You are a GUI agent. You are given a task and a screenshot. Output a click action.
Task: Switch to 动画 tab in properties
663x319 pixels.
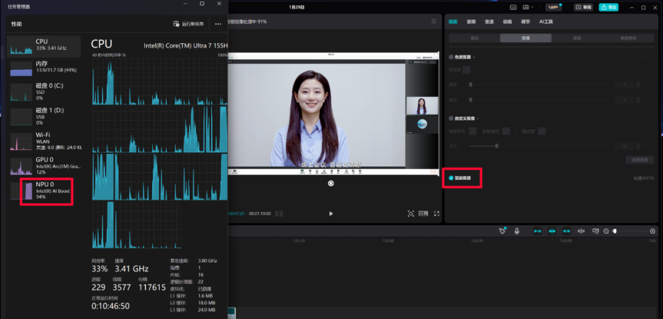508,22
